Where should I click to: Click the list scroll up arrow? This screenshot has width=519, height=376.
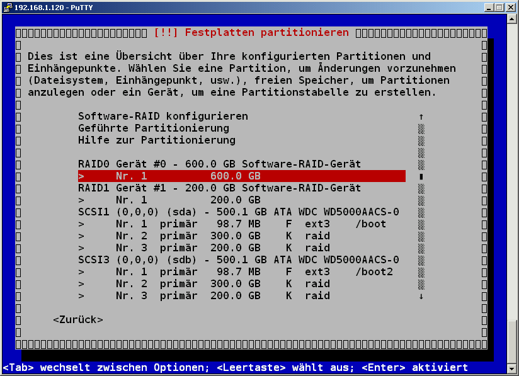[x=421, y=117]
